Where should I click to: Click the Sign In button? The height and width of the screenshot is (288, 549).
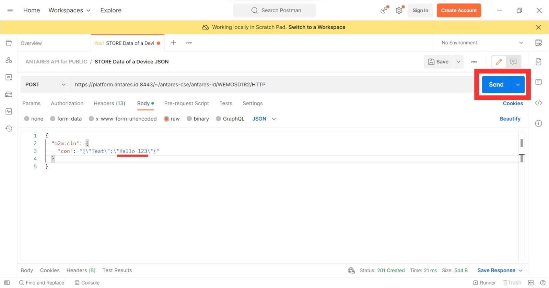[x=420, y=11]
